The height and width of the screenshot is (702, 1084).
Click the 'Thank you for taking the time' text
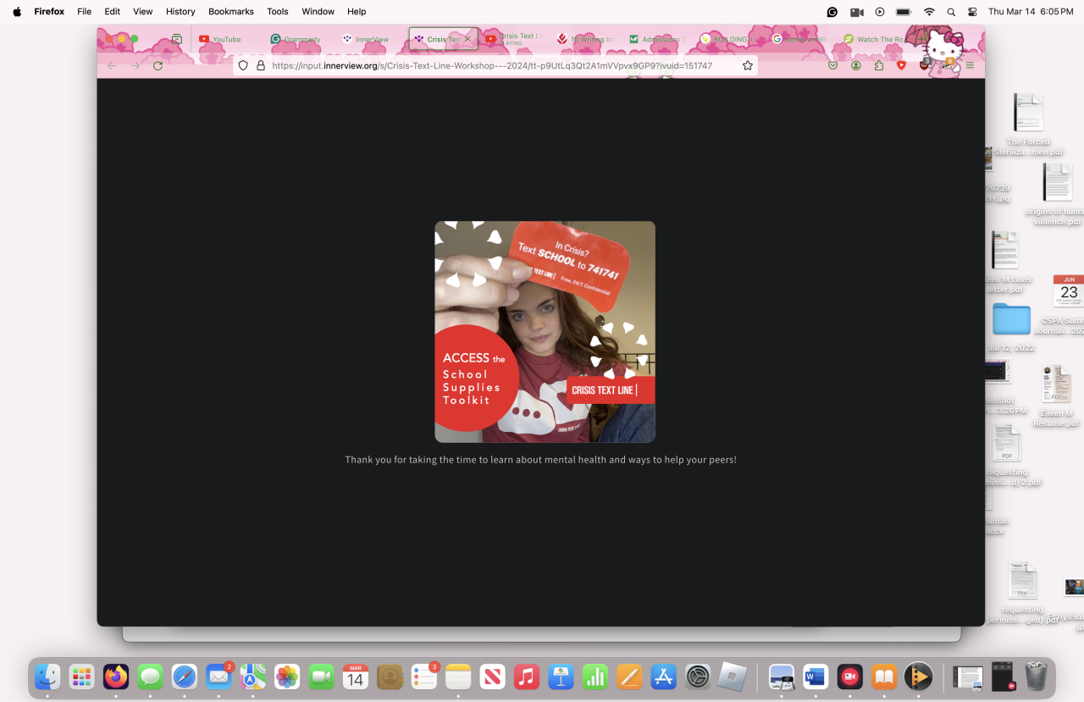coord(540,460)
